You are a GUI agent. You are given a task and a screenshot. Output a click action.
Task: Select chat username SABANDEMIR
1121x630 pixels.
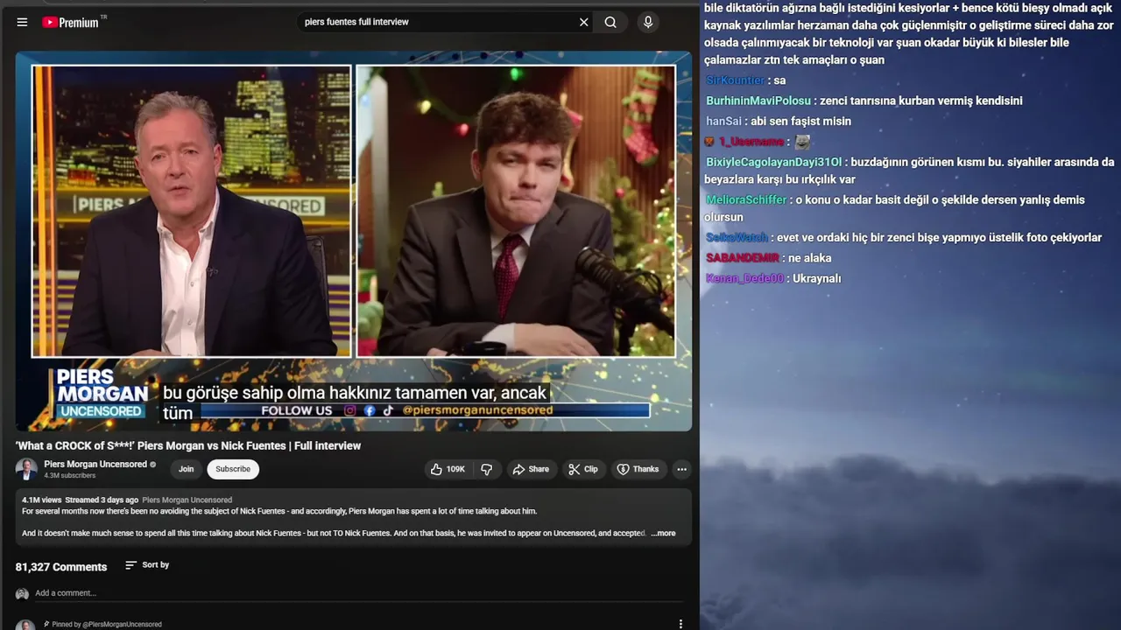[743, 258]
